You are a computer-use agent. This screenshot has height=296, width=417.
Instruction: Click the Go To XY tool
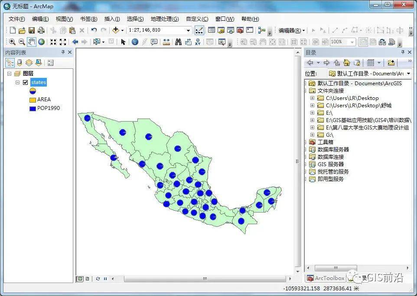tap(198, 42)
